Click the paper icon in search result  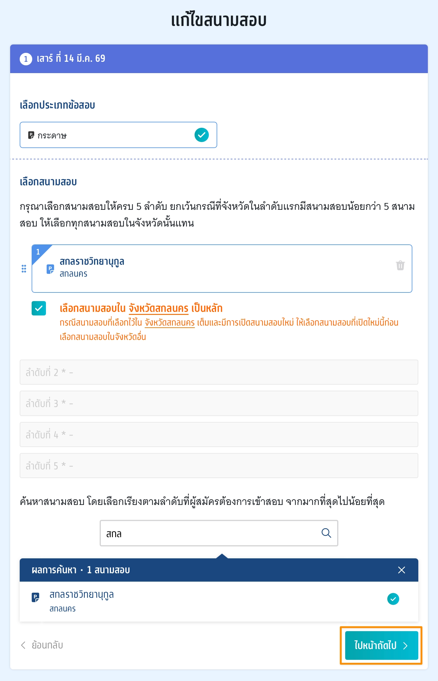(36, 597)
